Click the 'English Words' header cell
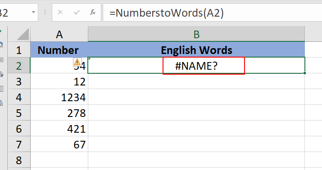This screenshot has width=322, height=170. 196,49
